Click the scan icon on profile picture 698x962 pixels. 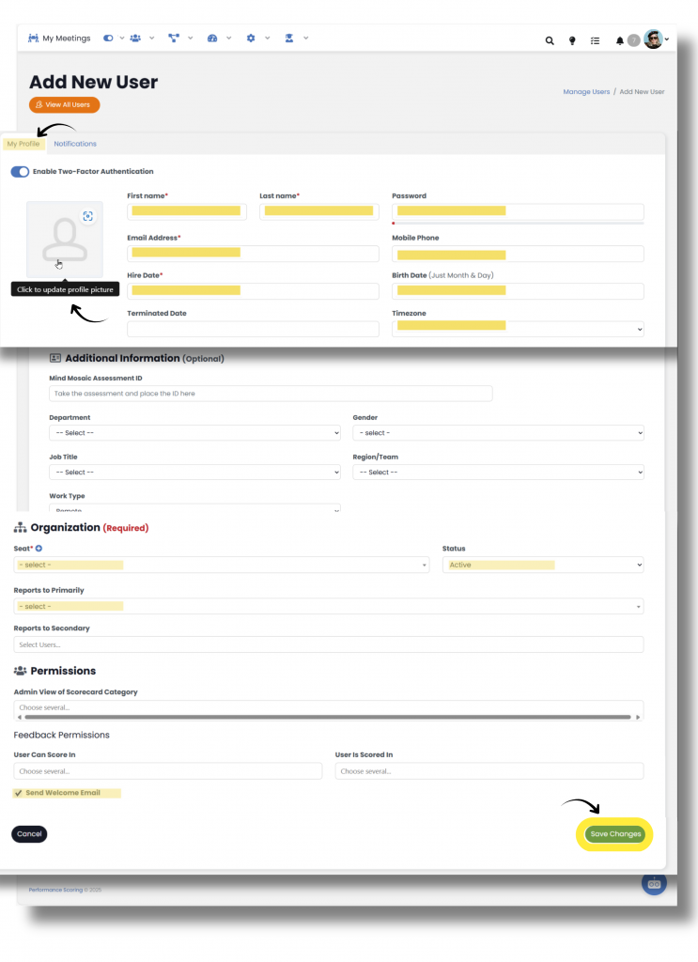[87, 216]
